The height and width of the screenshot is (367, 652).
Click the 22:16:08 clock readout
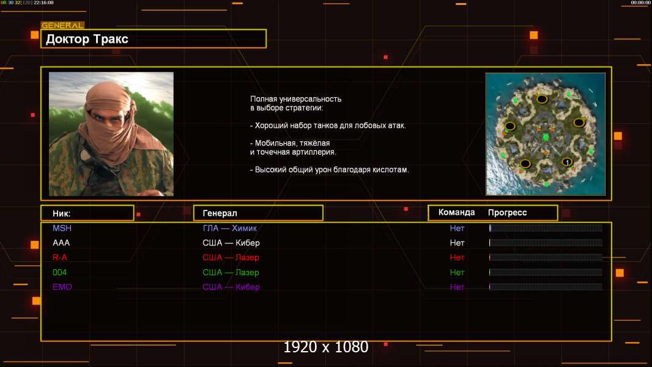43,2
